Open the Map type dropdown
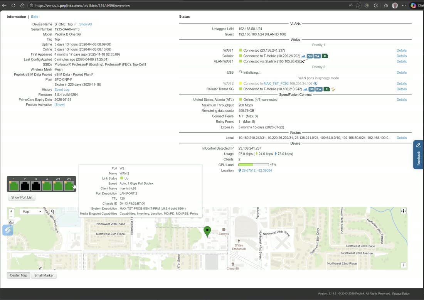 pos(32,212)
